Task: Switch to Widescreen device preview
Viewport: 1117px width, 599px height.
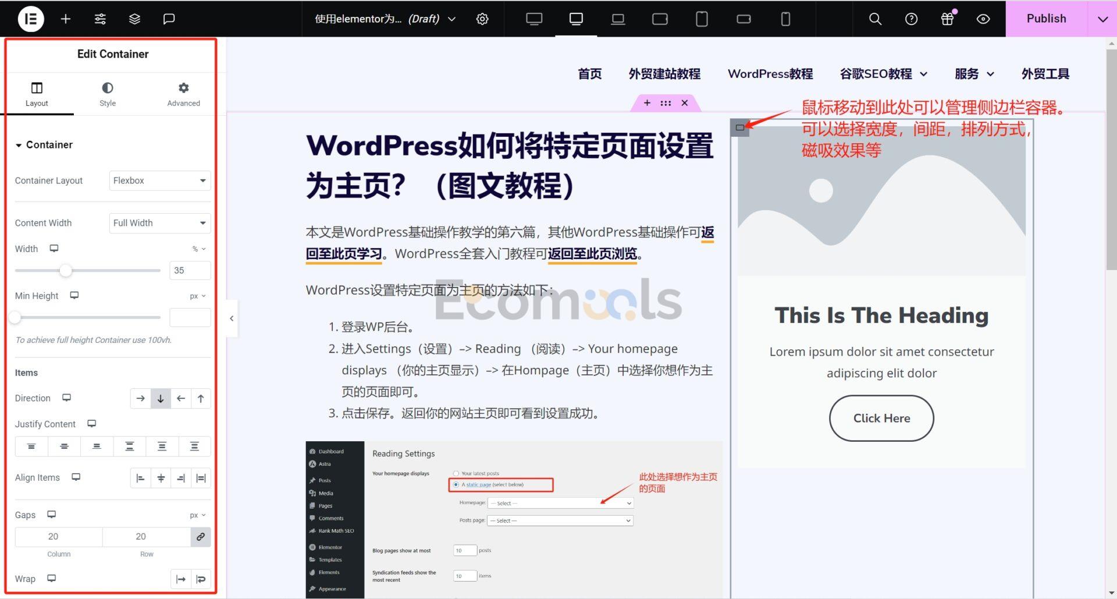Action: coord(534,19)
